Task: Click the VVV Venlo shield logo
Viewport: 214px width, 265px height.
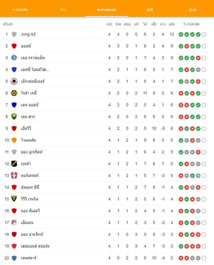Action: tap(14, 199)
